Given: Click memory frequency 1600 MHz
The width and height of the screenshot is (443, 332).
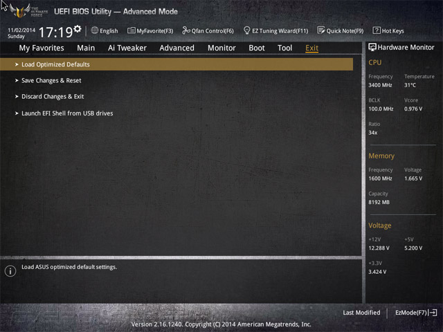Looking at the screenshot, I should [x=380, y=178].
